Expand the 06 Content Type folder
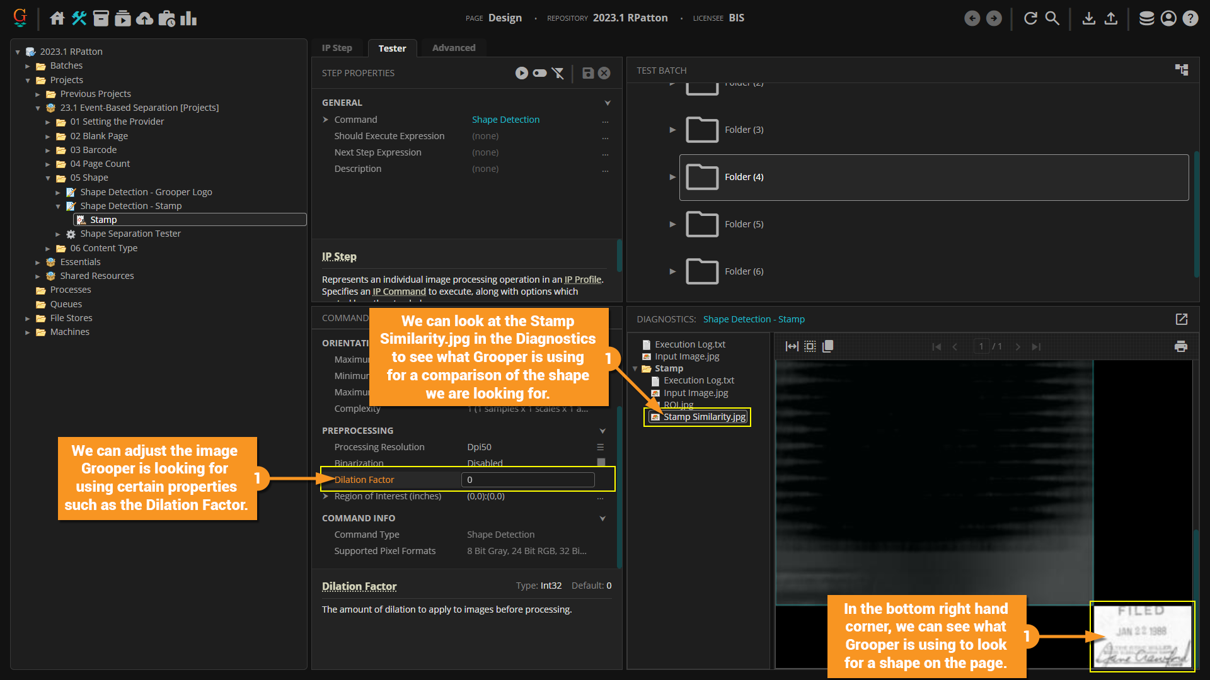 pyautogui.click(x=48, y=249)
